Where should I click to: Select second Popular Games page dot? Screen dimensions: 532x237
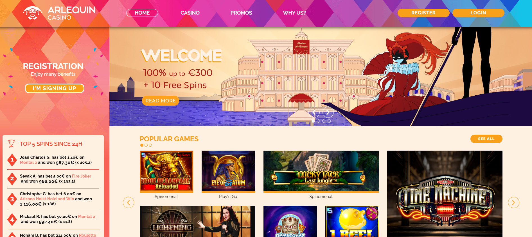(146, 145)
